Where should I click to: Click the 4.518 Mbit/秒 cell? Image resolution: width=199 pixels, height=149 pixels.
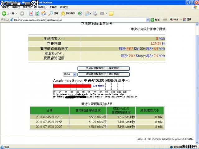[x=88, y=127]
